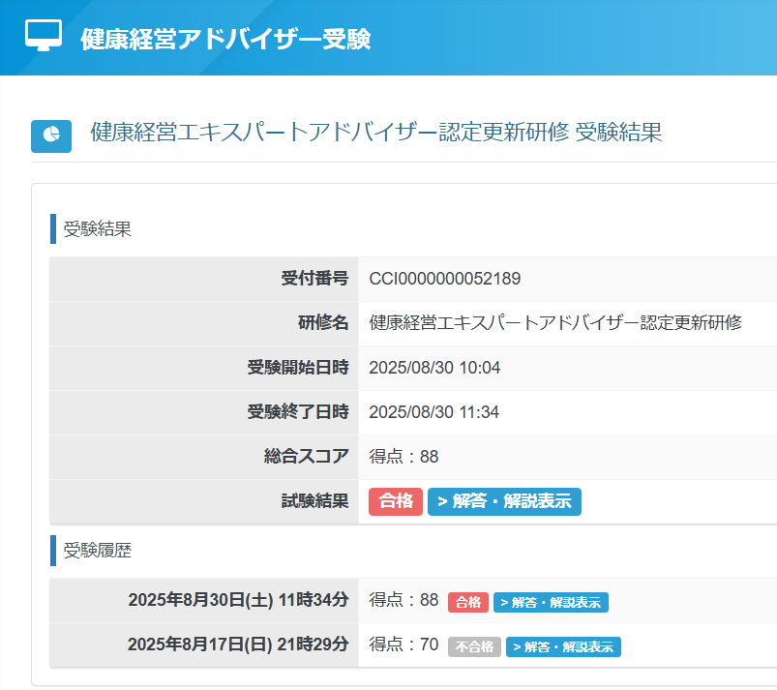Click the 受験履歴 section heading
The image size is (777, 690).
[97, 551]
